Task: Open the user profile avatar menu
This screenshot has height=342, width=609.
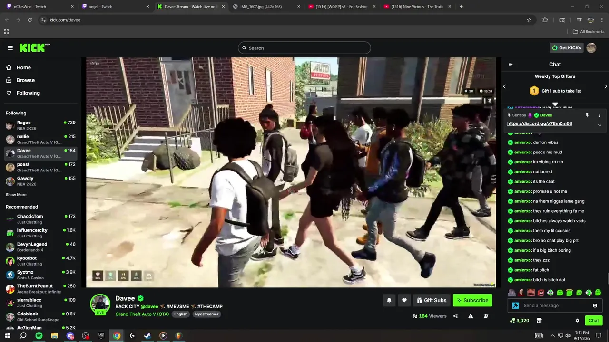Action: point(591,48)
